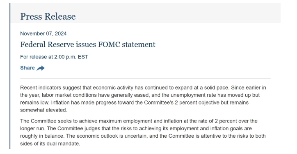Viewport: 297px width, 154px height.
Task: Click the word FOMC in the title
Action: (x=109, y=45)
